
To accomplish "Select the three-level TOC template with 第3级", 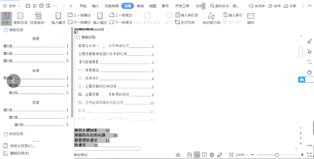I will tap(36, 114).
